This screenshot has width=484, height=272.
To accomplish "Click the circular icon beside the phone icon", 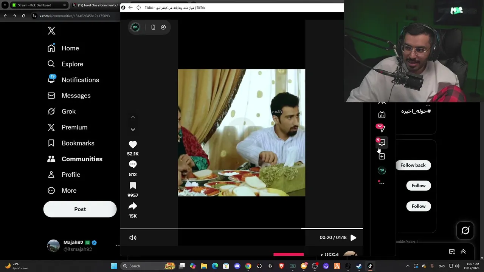I will click(x=163, y=27).
